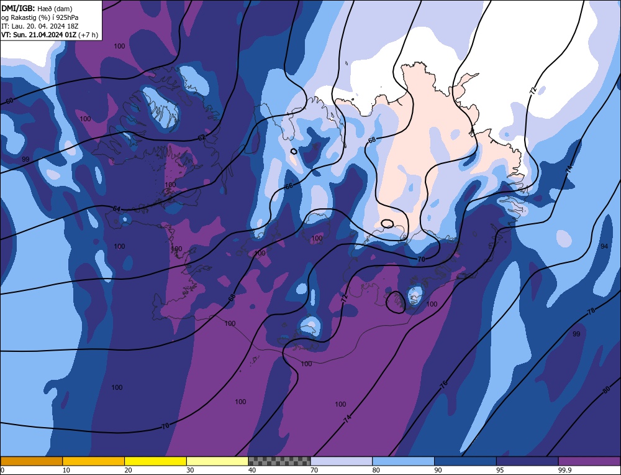Click the orange 10–20 legend swatch
621x475 pixels.
[x=94, y=461]
